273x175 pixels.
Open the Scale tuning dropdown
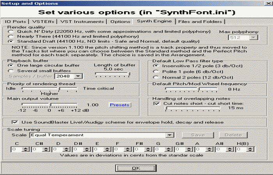169,135
